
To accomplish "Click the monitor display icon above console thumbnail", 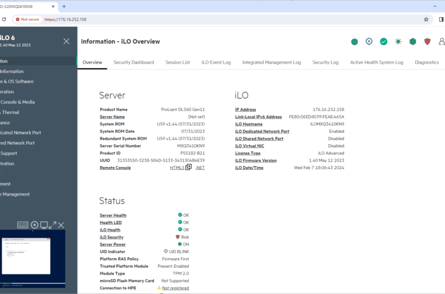I will (44, 225).
